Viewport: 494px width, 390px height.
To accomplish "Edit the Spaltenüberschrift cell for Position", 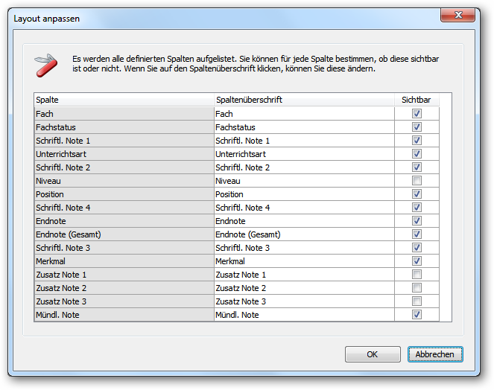I will point(304,194).
